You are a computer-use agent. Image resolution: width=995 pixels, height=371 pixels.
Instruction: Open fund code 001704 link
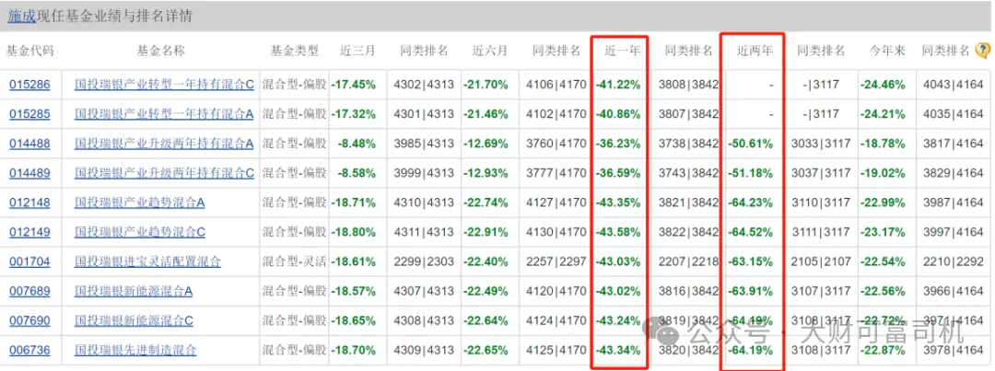[x=29, y=262]
